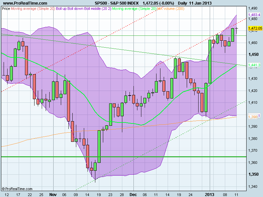
Task: Click the 2013 year label on time axis
Action: click(x=210, y=194)
